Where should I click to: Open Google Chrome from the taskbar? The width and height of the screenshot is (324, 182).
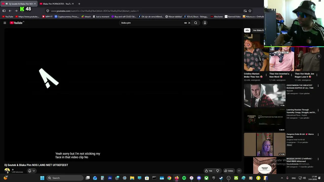click(169, 178)
